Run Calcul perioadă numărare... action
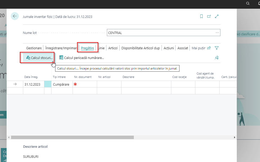The height and width of the screenshot is (162, 260). [82, 58]
